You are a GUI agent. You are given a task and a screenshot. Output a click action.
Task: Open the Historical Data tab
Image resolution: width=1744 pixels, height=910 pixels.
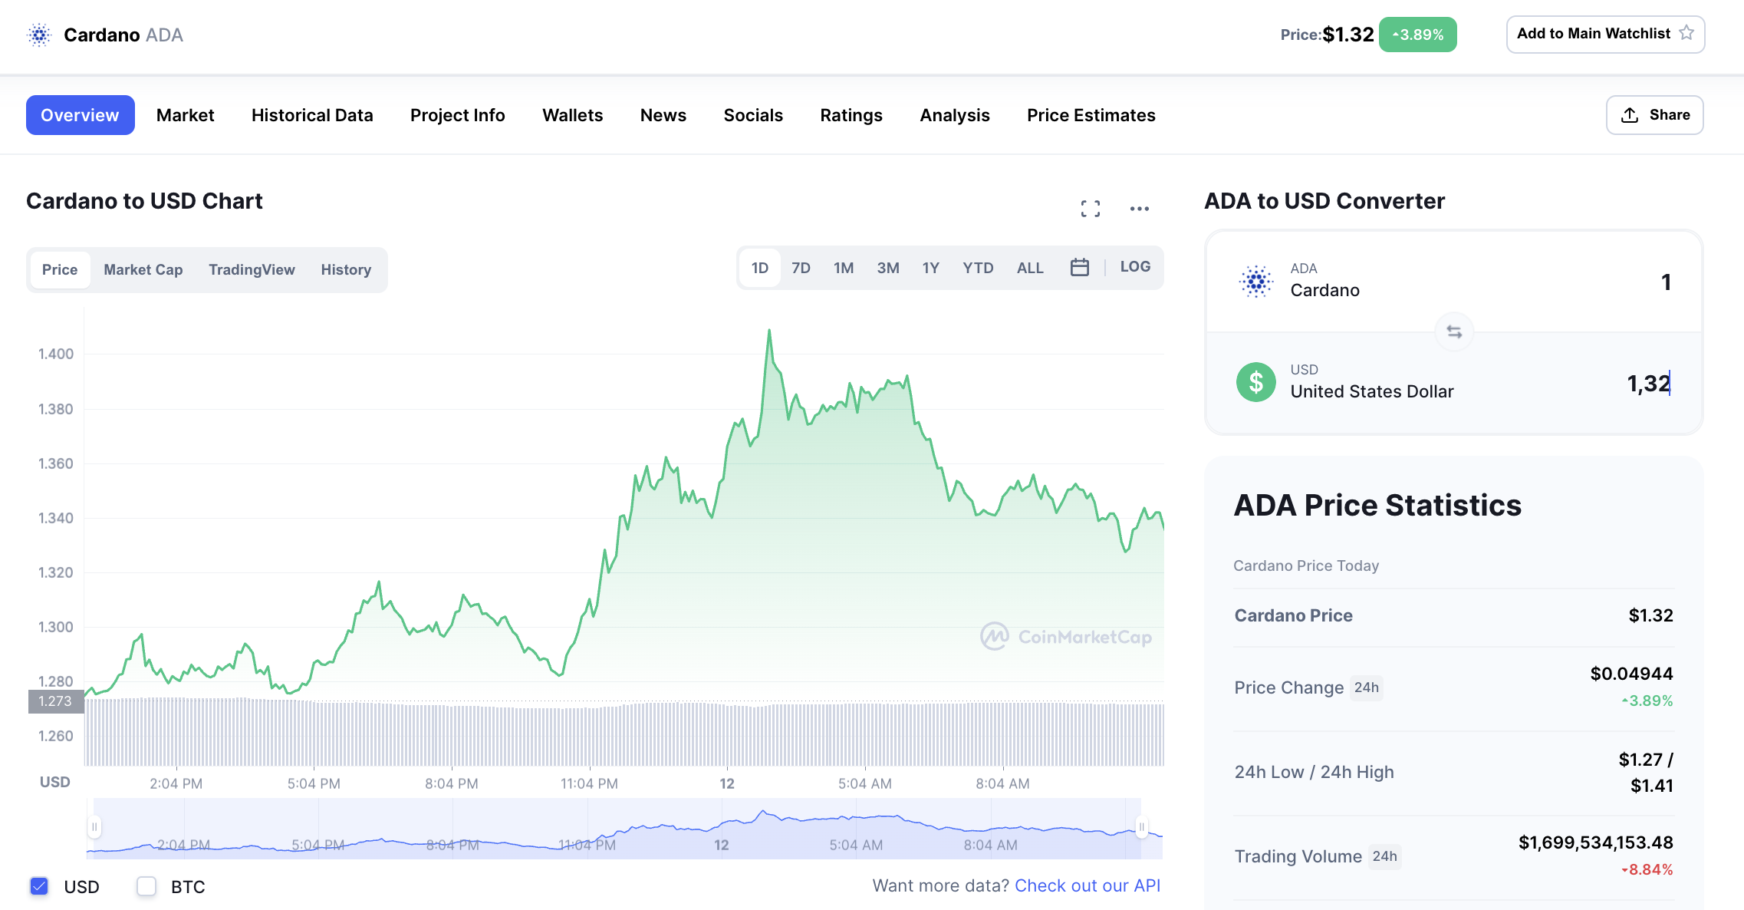tap(312, 115)
